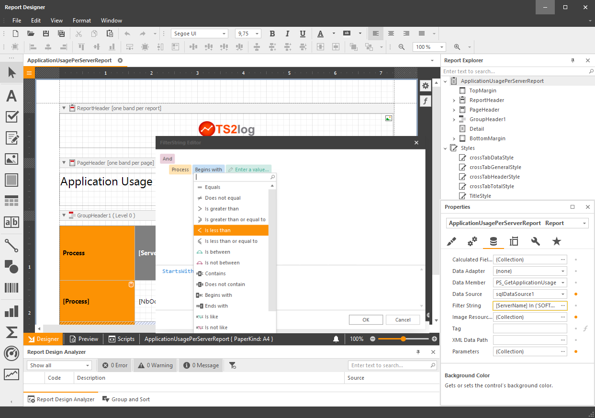Click the zoom slider plus button
Image resolution: width=595 pixels, height=418 pixels.
tap(434, 339)
